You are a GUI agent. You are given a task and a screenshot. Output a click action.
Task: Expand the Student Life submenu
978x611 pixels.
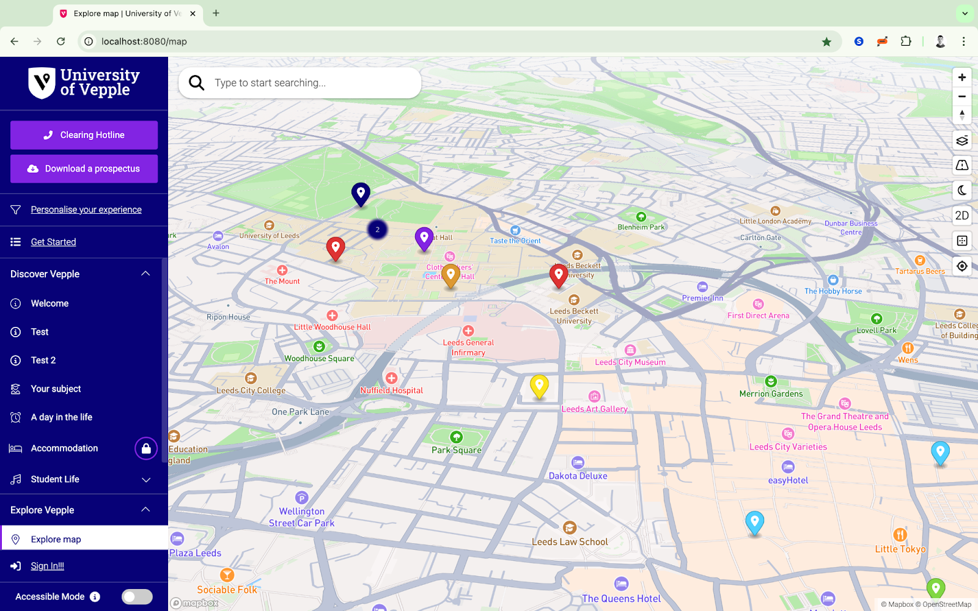tap(146, 480)
